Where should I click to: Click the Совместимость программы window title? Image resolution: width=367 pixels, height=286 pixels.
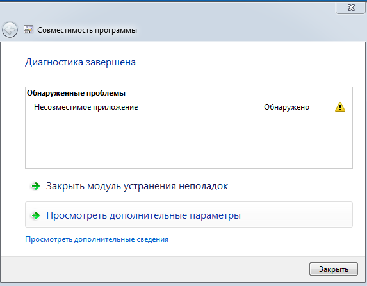pos(87,30)
